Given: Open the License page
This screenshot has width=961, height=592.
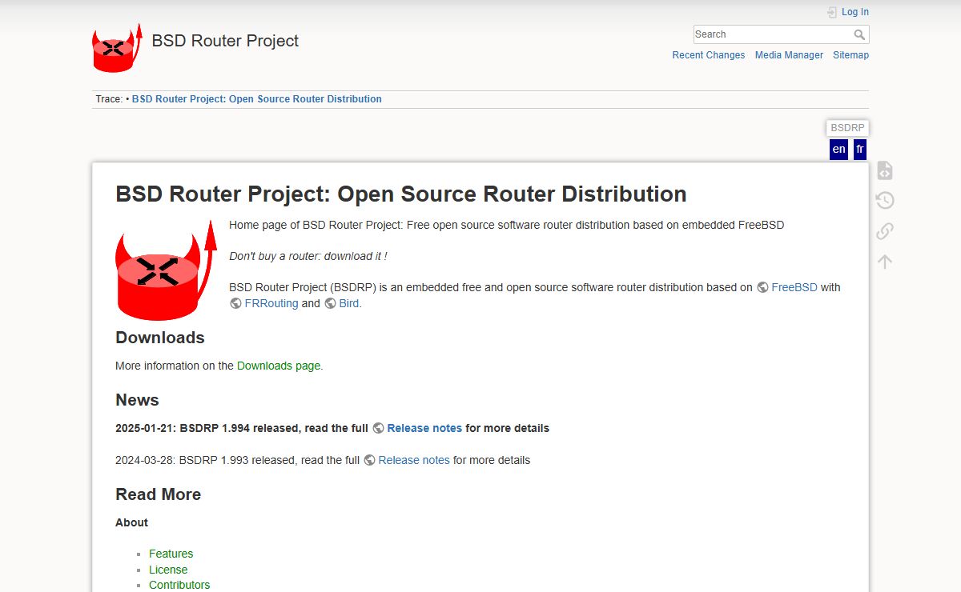Looking at the screenshot, I should (x=168, y=570).
